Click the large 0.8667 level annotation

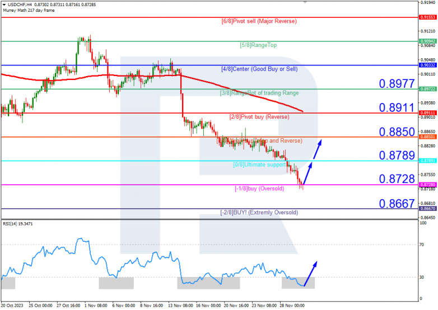pyautogui.click(x=397, y=204)
